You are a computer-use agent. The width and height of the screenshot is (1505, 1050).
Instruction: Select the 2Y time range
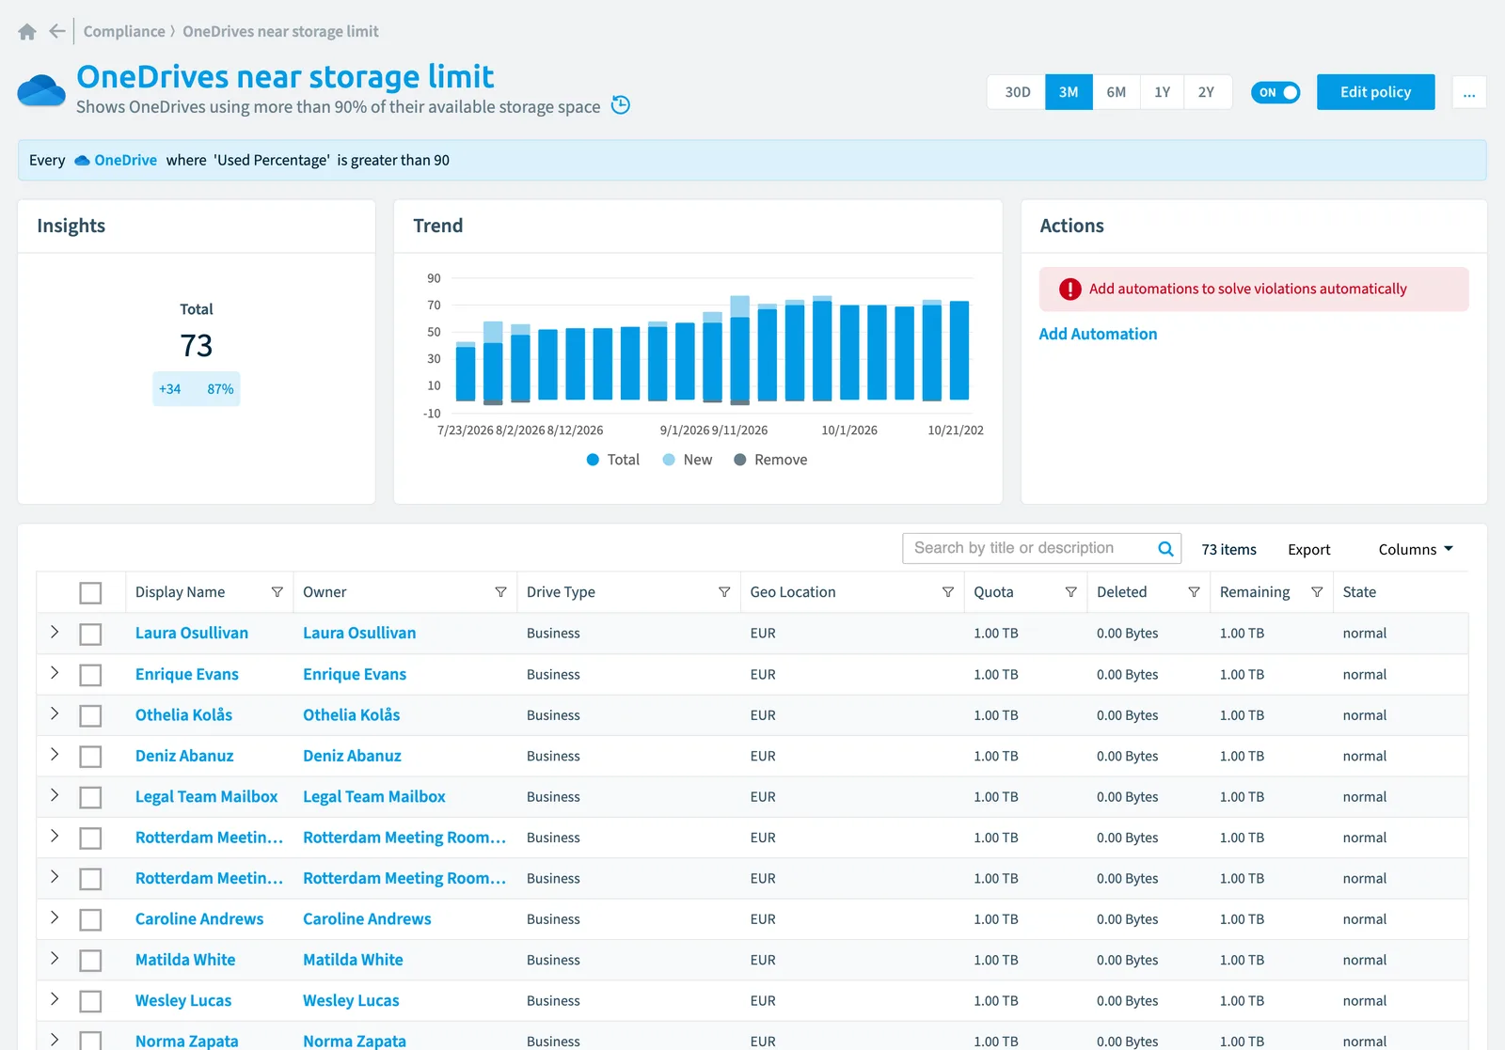[1206, 92]
